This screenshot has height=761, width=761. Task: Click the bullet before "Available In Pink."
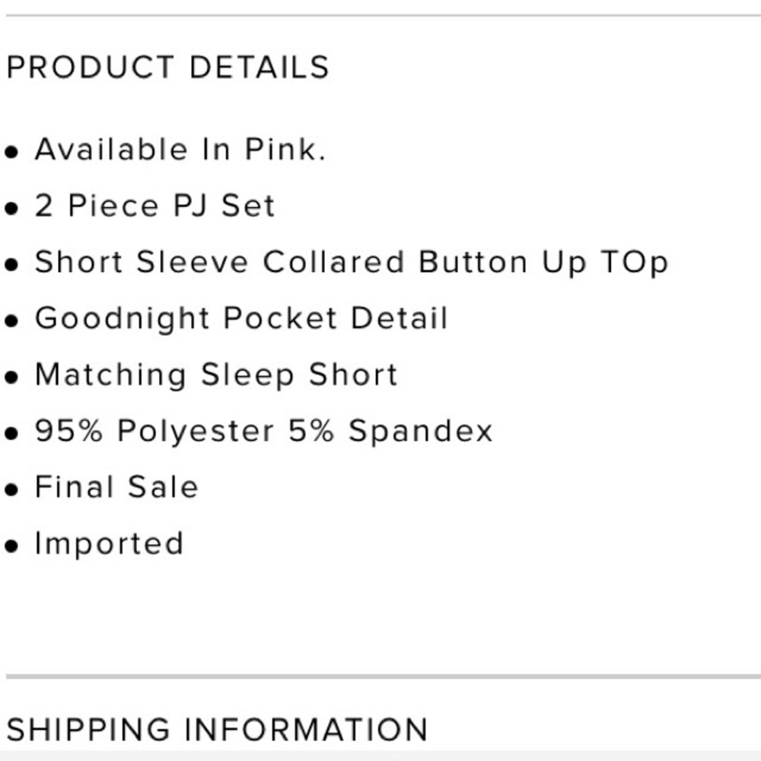(x=11, y=151)
